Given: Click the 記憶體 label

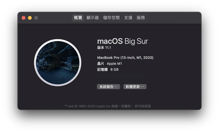Looking at the screenshot, I should pos(103,70).
